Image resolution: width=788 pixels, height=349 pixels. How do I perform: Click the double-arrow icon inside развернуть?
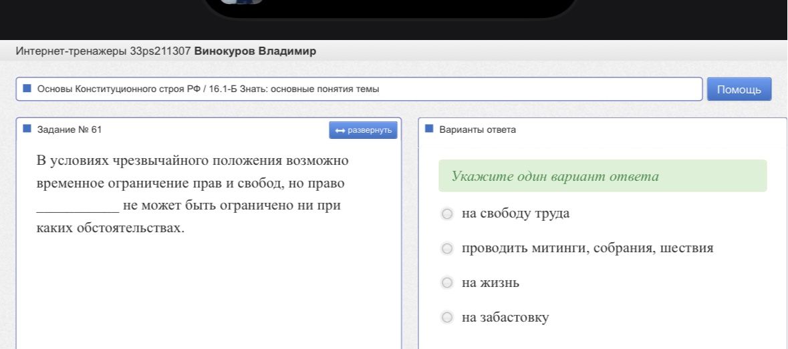click(x=340, y=131)
